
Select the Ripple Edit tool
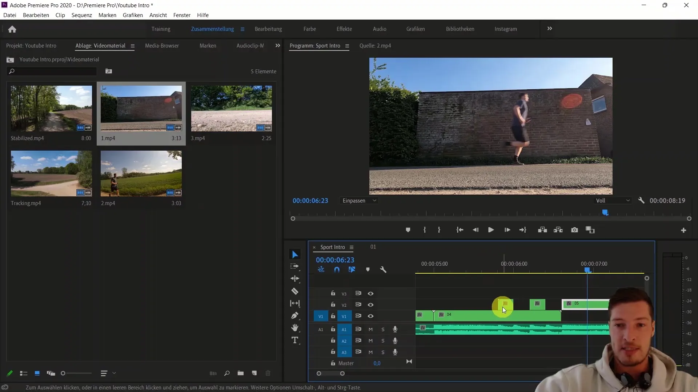pyautogui.click(x=295, y=279)
